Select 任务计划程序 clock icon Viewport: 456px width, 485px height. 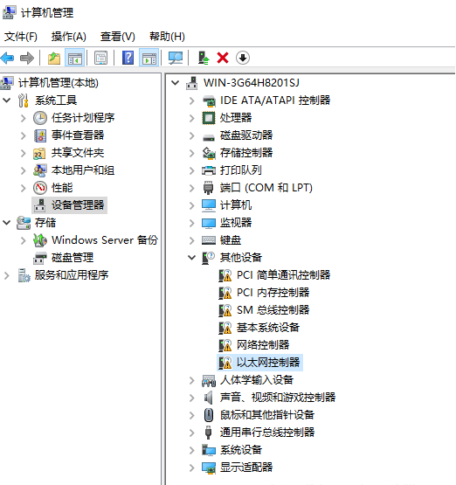pos(40,118)
